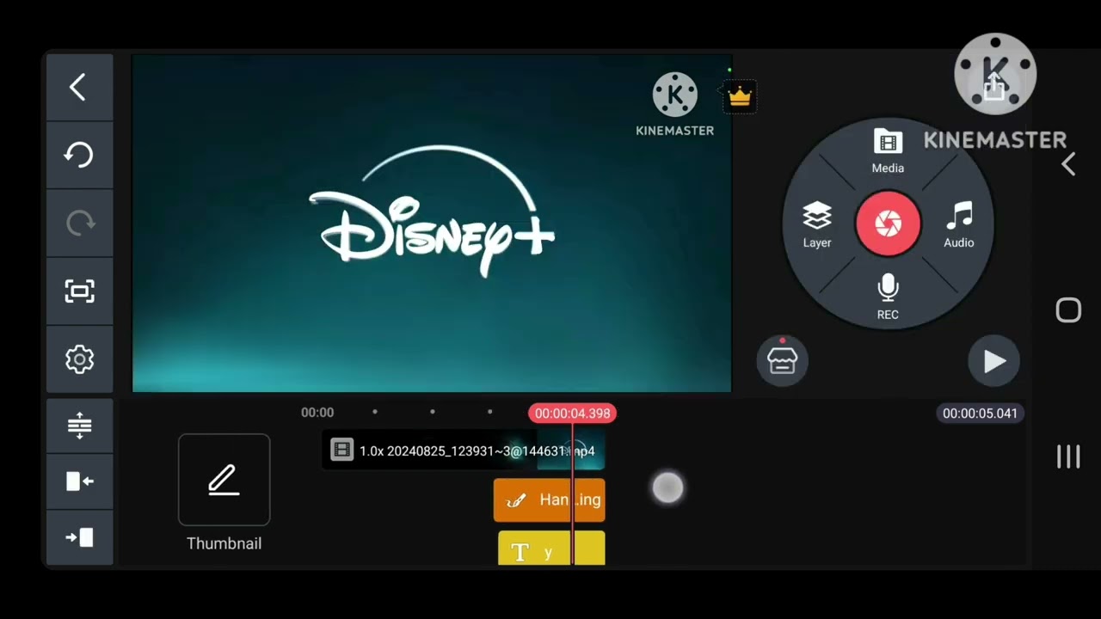Jump to the start of timeline

point(79,481)
